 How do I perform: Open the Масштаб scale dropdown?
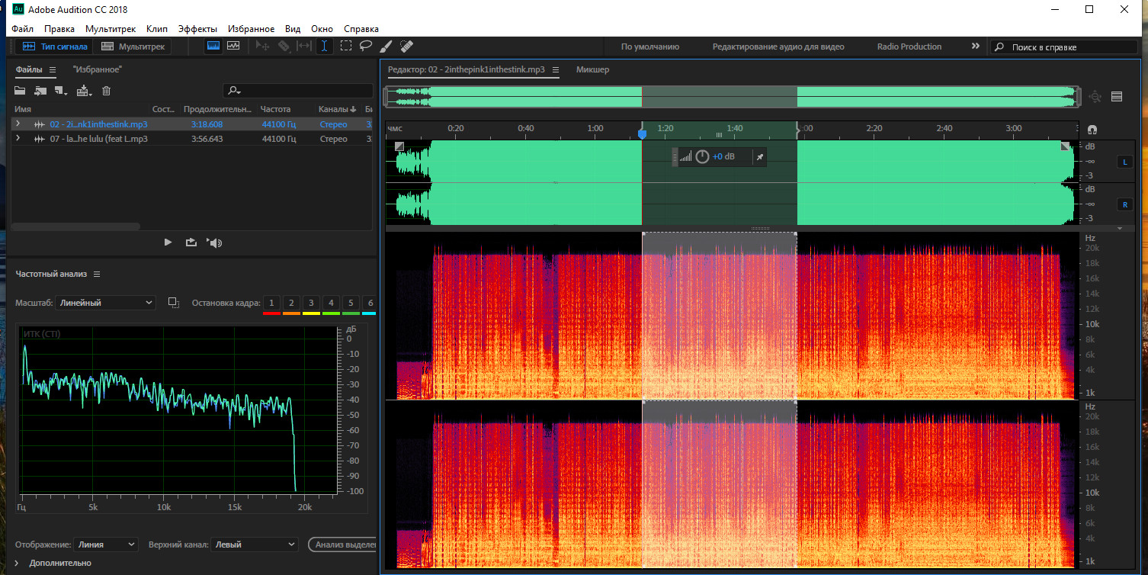point(105,303)
